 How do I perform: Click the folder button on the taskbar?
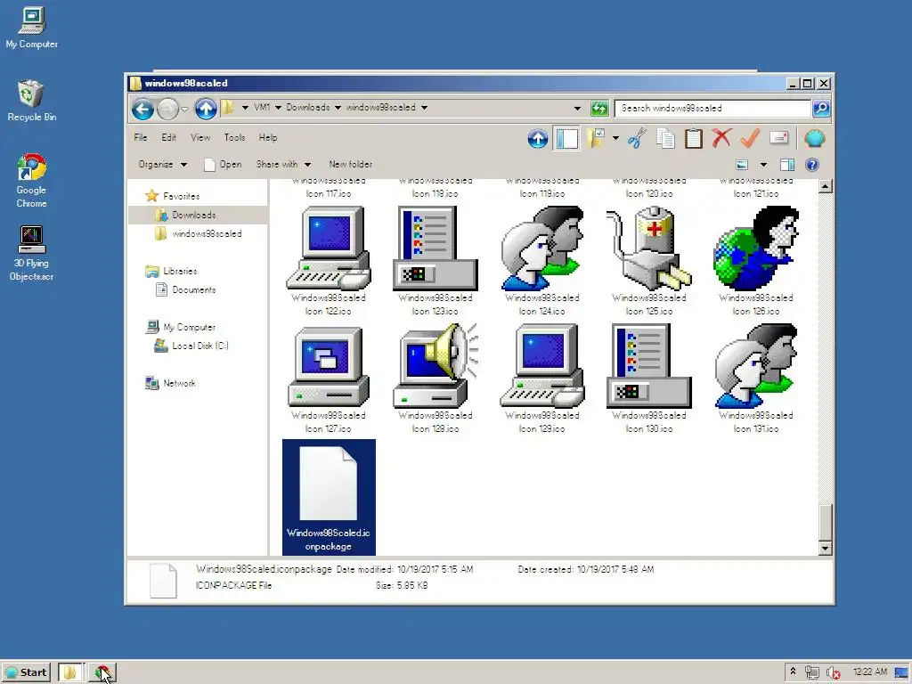(70, 672)
